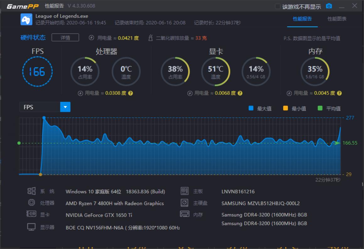Screen dimensions: 364x249
Task: Click the power usage meter icon beside 用电量
Action: [91, 37]
